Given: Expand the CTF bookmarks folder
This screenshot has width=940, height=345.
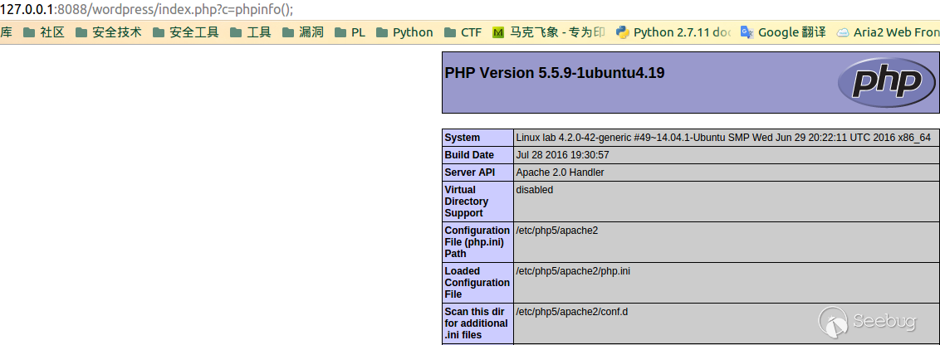Looking at the screenshot, I should pyautogui.click(x=463, y=32).
